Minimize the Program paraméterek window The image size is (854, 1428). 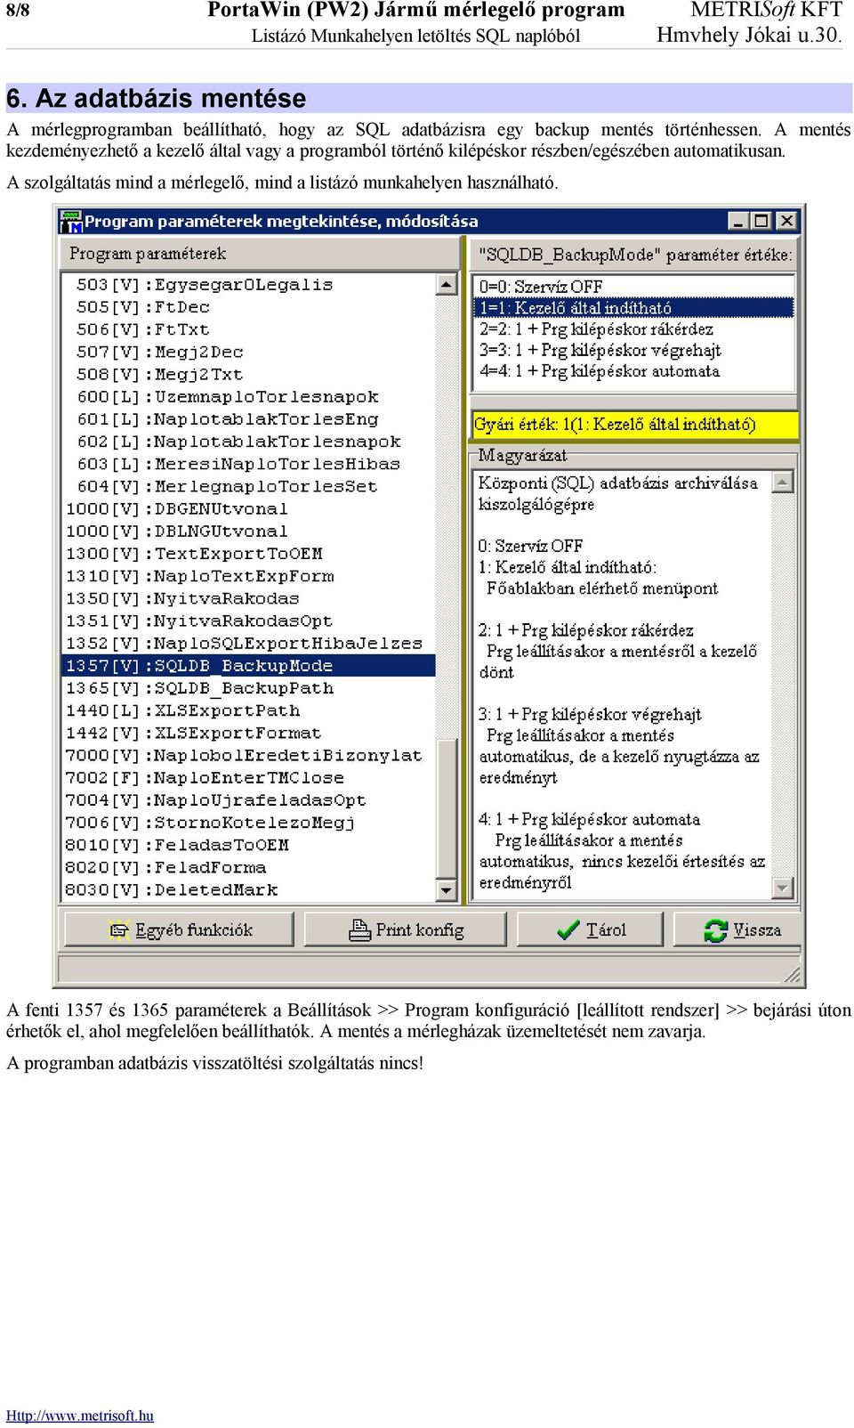[738, 221]
